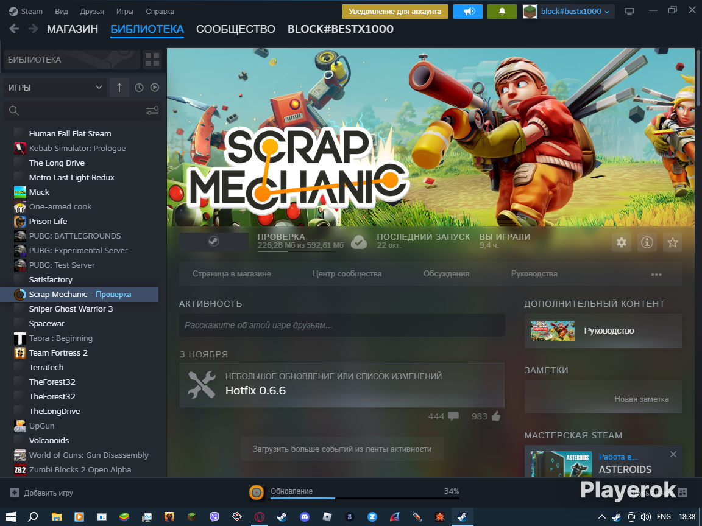Viewport: 702px width, 526px height.
Task: Open Discord from the taskbar
Action: click(x=305, y=517)
